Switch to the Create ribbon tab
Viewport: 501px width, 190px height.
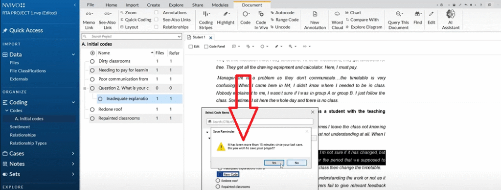[153, 5]
